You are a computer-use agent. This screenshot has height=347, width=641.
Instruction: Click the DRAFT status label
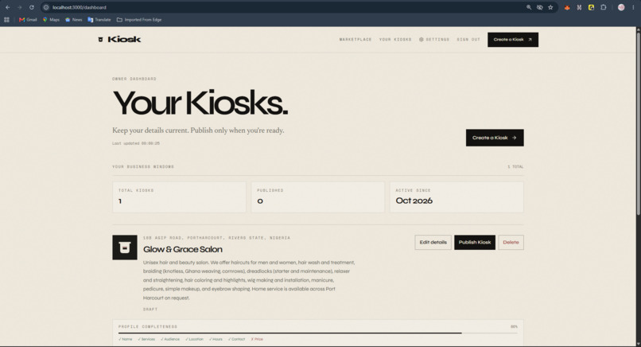tap(150, 310)
